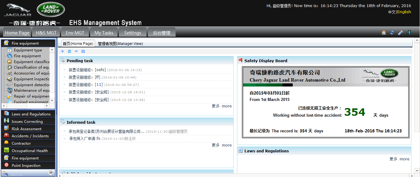Switch to the Manager View tab
Viewport: 420px width, 177px height.
[120, 44]
